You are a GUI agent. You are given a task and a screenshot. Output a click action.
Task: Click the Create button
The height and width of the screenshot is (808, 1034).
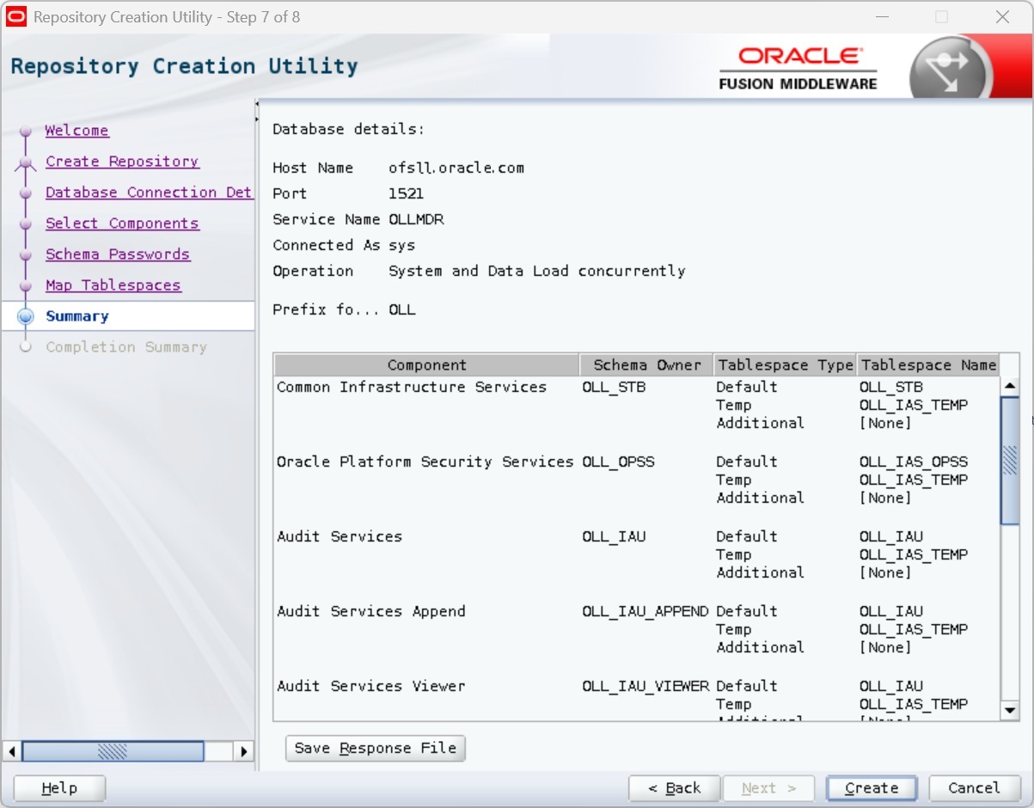click(x=871, y=788)
